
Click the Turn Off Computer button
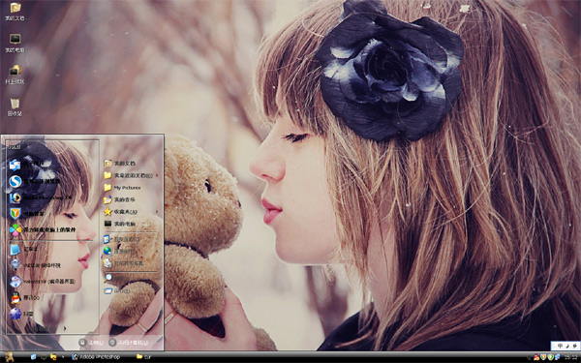129,343
